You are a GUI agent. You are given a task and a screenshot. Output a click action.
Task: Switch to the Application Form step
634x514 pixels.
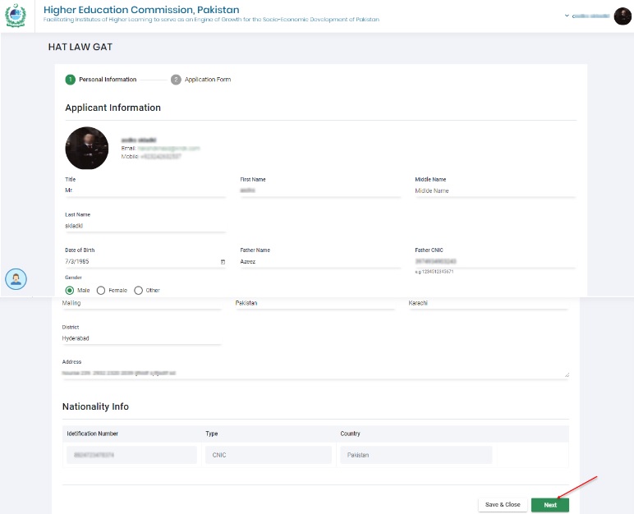pyautogui.click(x=207, y=80)
